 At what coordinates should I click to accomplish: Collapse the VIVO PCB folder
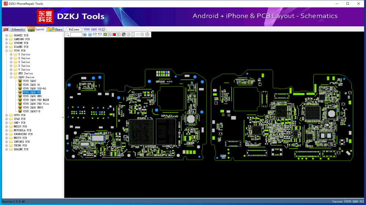(7, 51)
